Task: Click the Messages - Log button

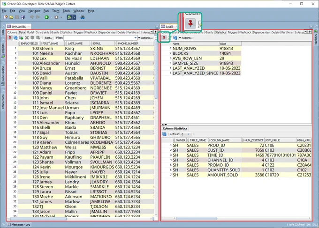Action: 19,225
